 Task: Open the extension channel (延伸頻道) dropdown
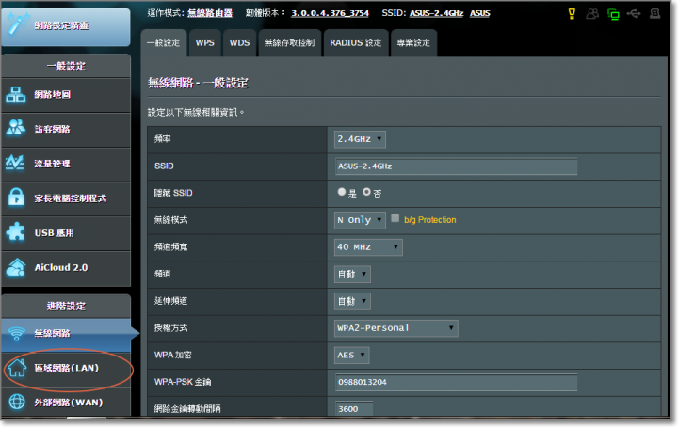[352, 301]
